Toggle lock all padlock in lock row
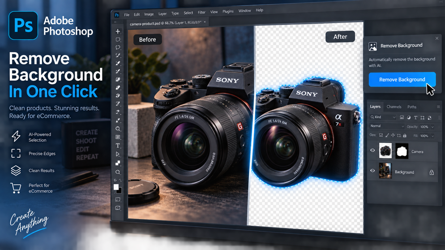 pos(405,135)
